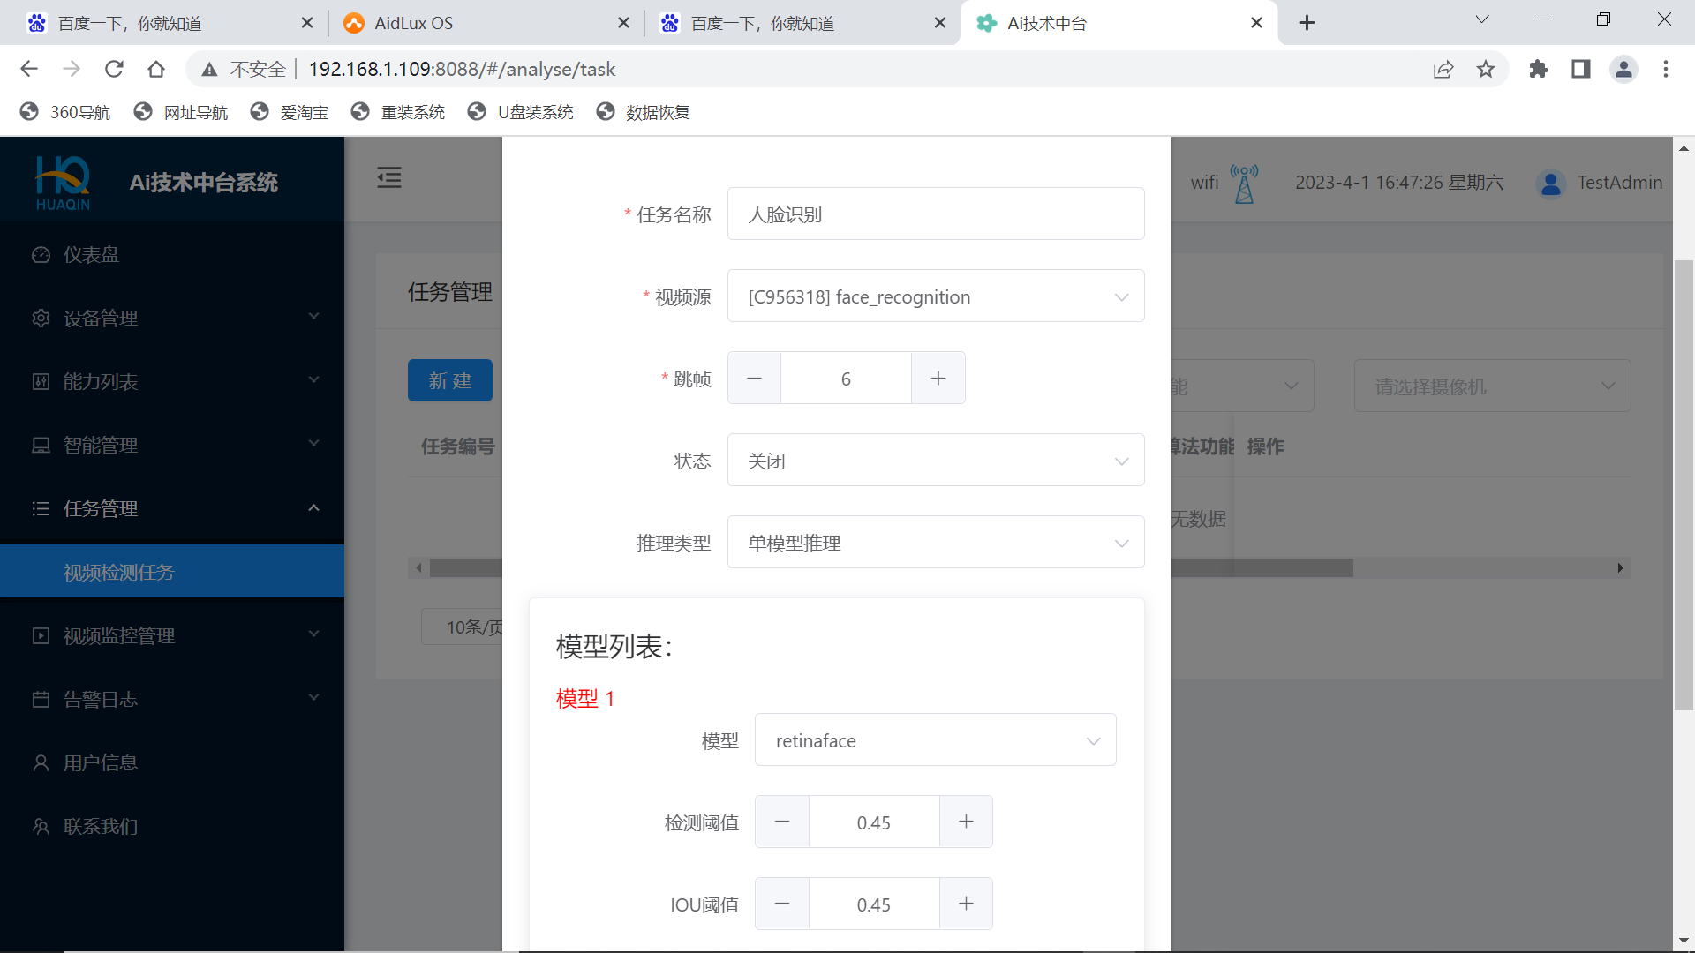Open the browser extensions puzzle icon
Viewport: 1695px width, 953px height.
[x=1539, y=69]
